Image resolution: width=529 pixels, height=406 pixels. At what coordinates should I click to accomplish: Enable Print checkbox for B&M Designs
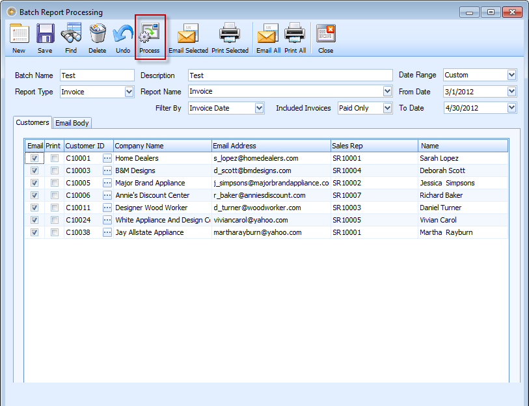tap(55, 170)
